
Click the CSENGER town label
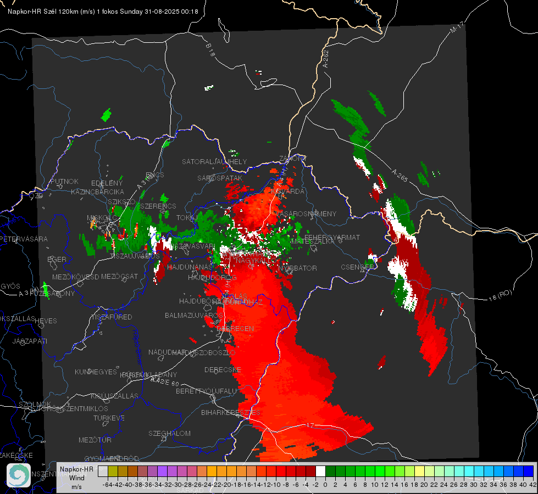pyautogui.click(x=357, y=267)
